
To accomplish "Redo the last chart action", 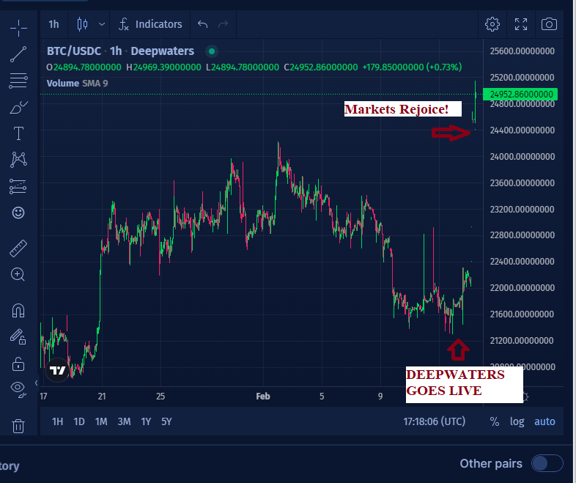I will (x=223, y=24).
